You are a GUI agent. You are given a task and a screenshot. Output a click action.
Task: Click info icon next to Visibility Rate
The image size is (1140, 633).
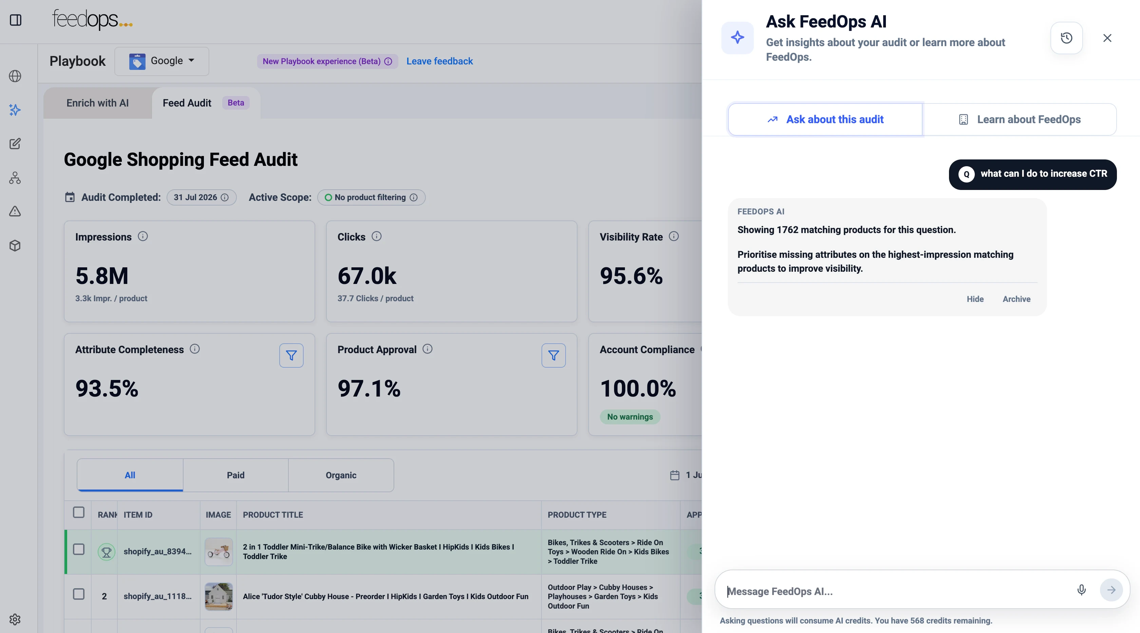coord(673,236)
